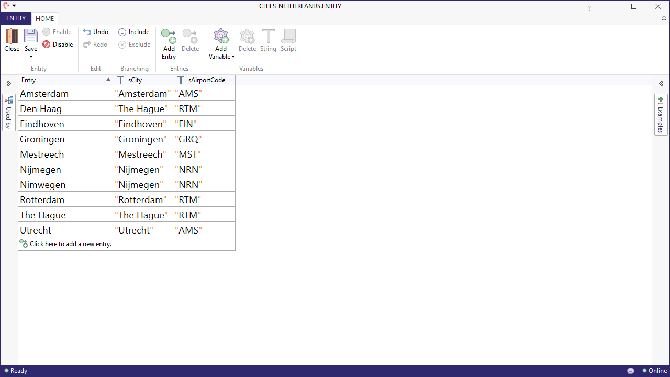Screen dimensions: 670x377
Task: Click the Add Variable gear icon
Action: click(x=221, y=36)
